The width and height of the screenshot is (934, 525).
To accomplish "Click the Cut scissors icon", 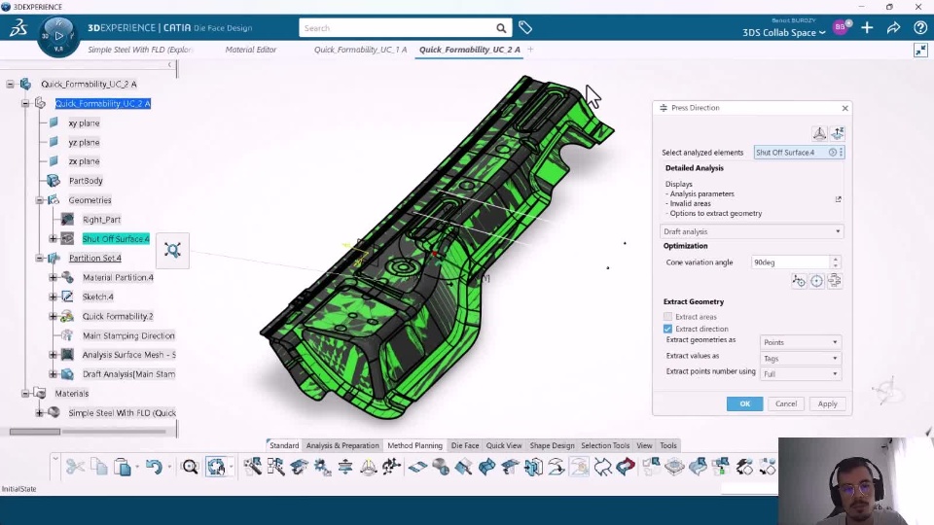I will tap(75, 467).
